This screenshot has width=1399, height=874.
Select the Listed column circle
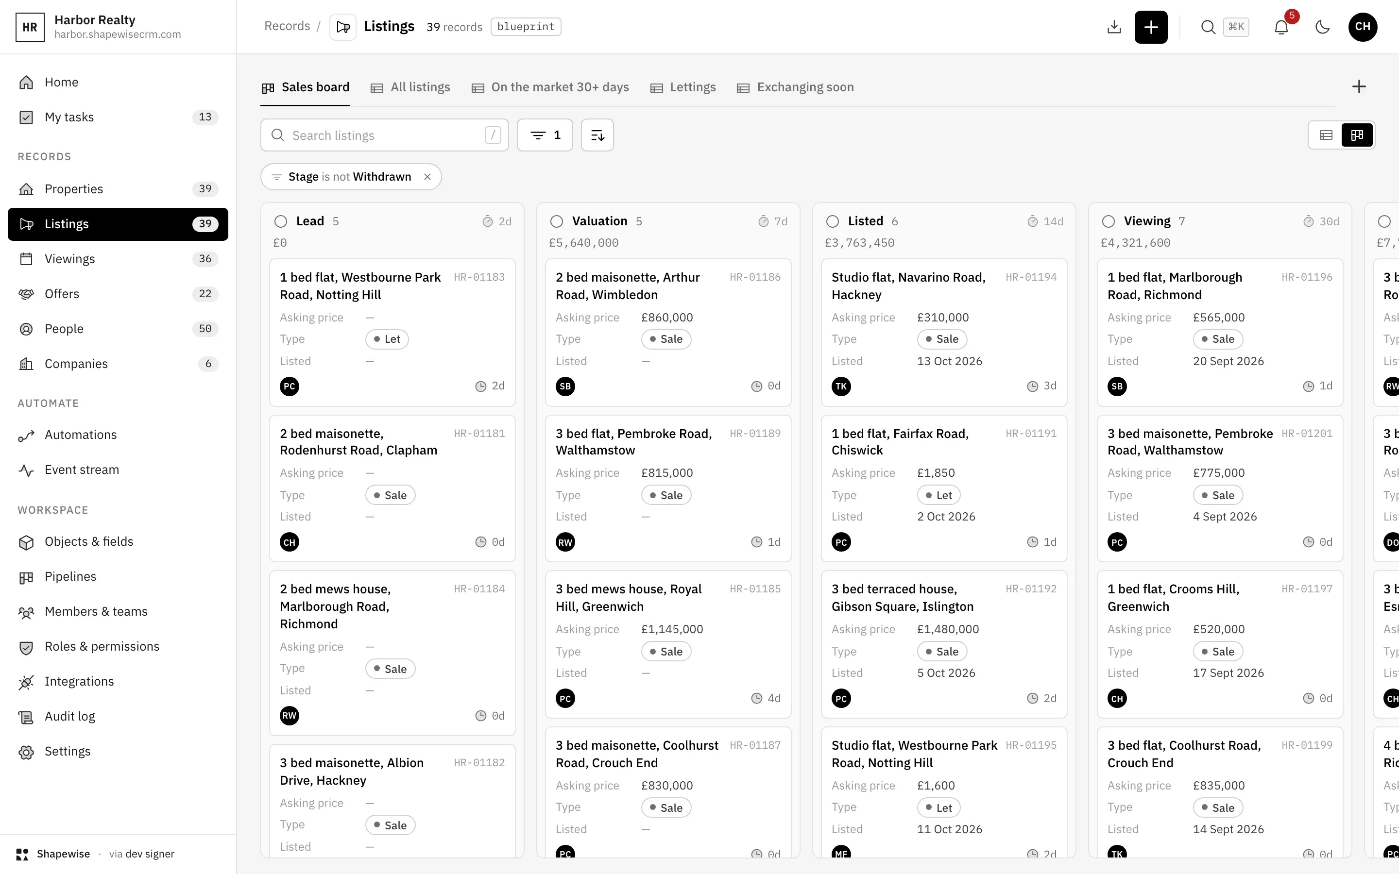pos(833,221)
